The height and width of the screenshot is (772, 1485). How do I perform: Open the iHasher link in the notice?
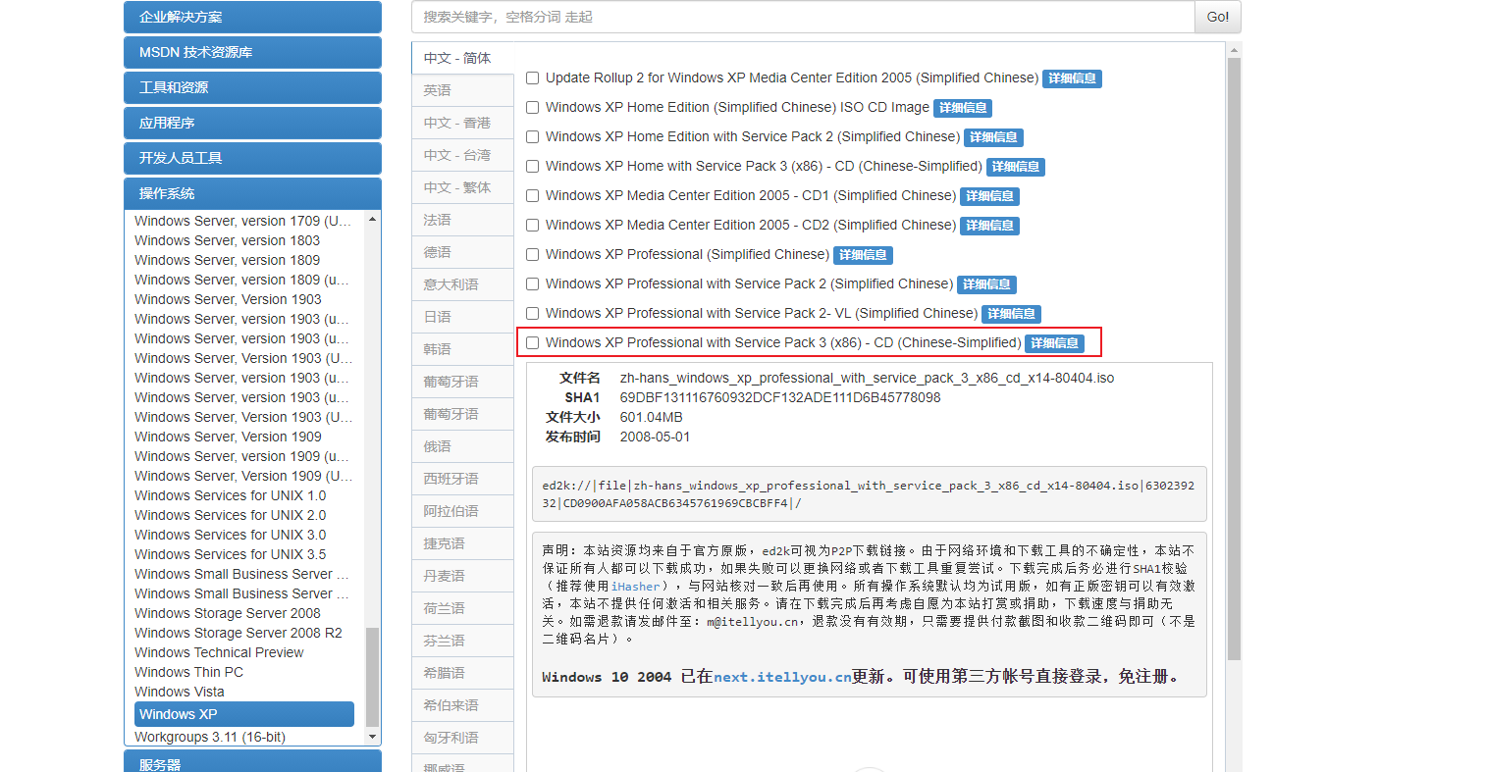[x=636, y=587]
